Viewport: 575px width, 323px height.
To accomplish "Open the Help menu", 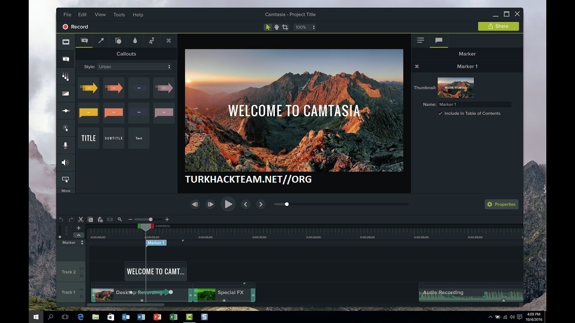I will (138, 14).
